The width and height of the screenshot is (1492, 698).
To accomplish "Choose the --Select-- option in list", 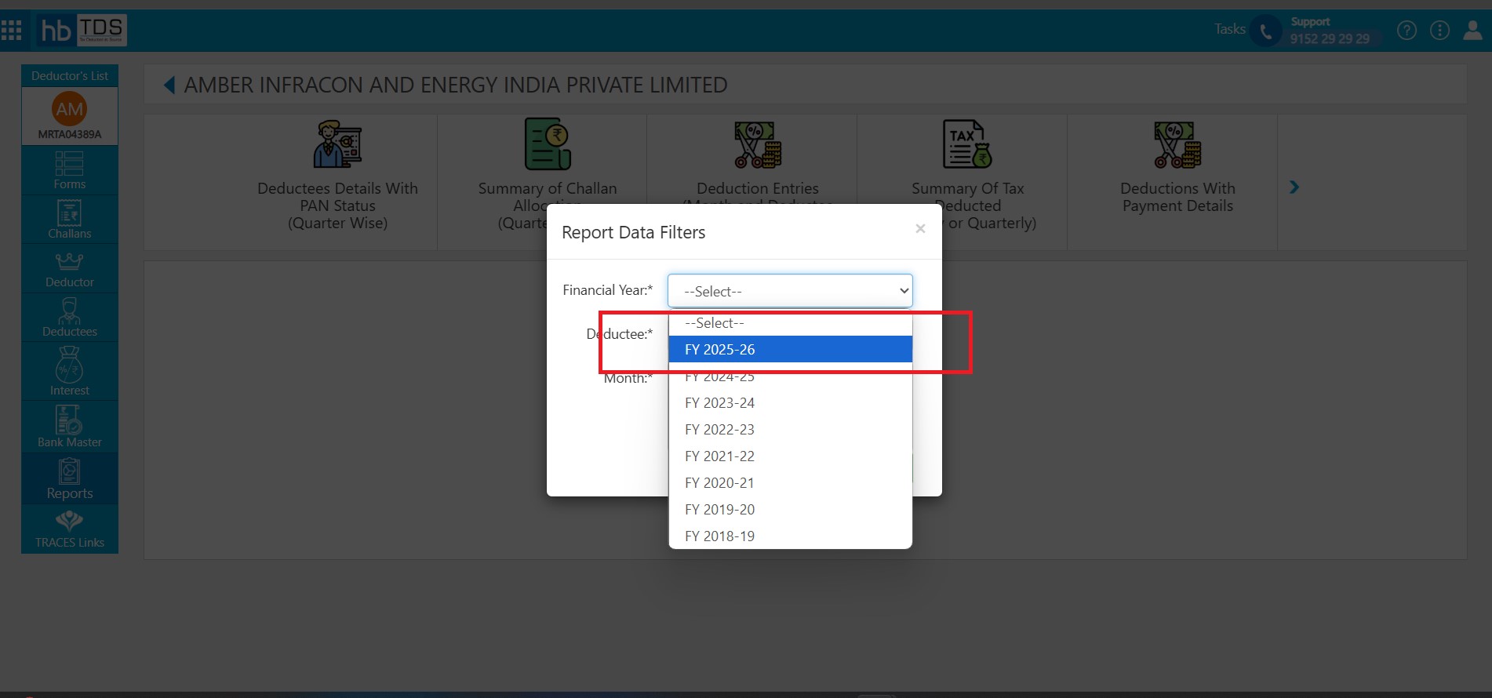I will coord(790,323).
